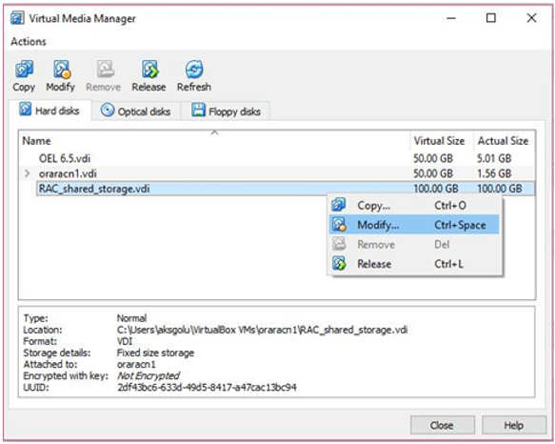Minimize the Virtual Media Manager window

point(451,18)
